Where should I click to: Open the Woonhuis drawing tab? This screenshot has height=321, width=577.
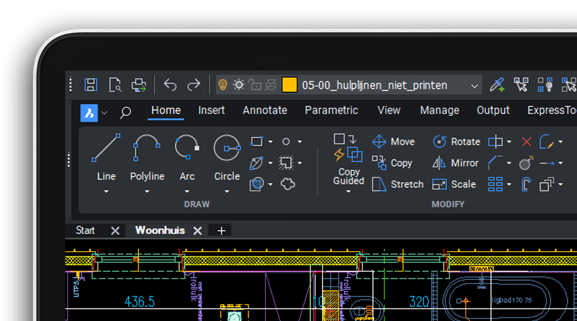160,230
